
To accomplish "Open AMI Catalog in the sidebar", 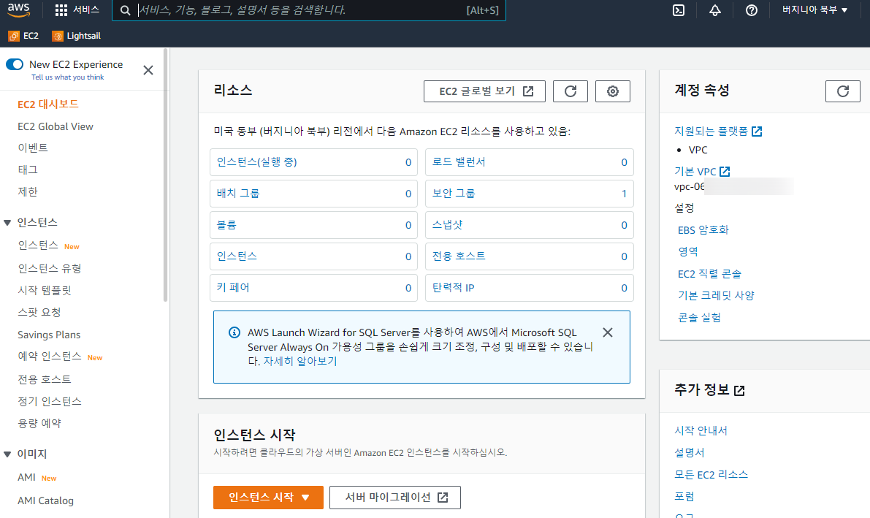I will pos(45,500).
